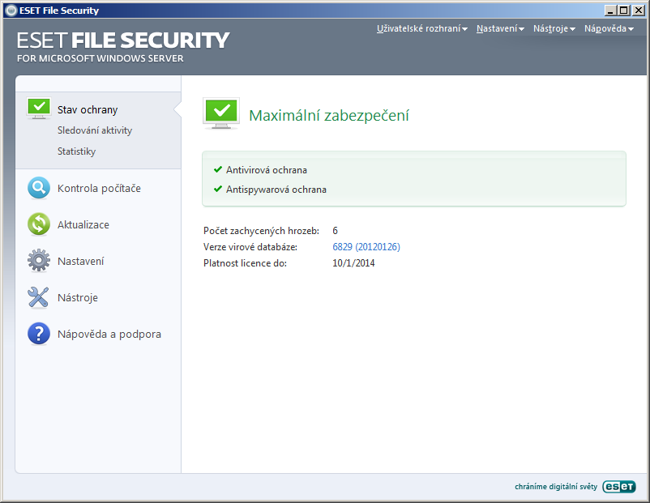
Task: Click the ESET logo in bottom right corner
Action: coord(619,487)
